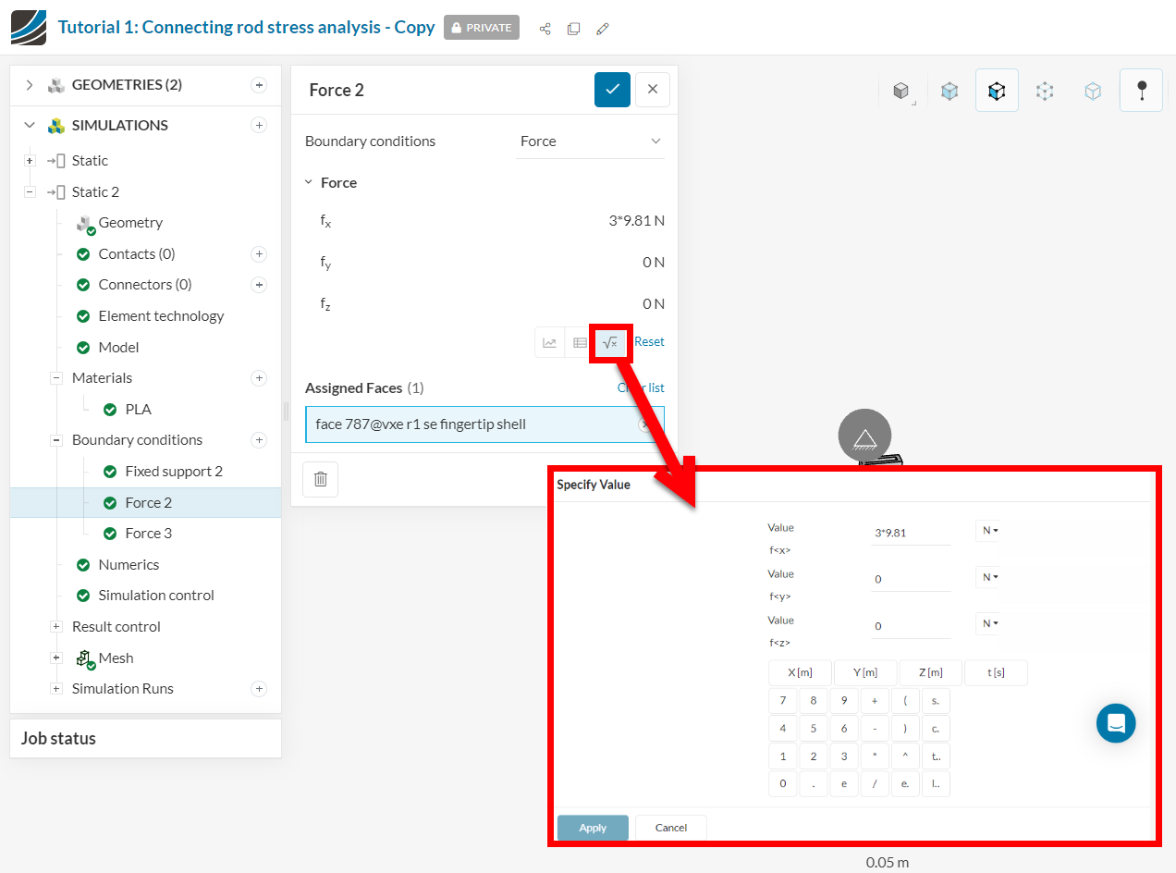1176x873 pixels.
Task: Open the f<z> unit N dropdown
Action: (988, 623)
